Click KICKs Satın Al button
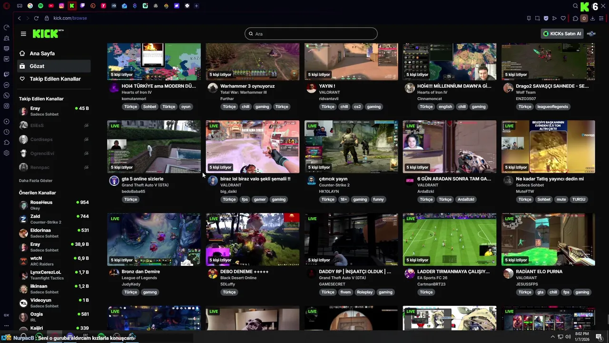Image resolution: width=609 pixels, height=343 pixels. [x=562, y=34]
